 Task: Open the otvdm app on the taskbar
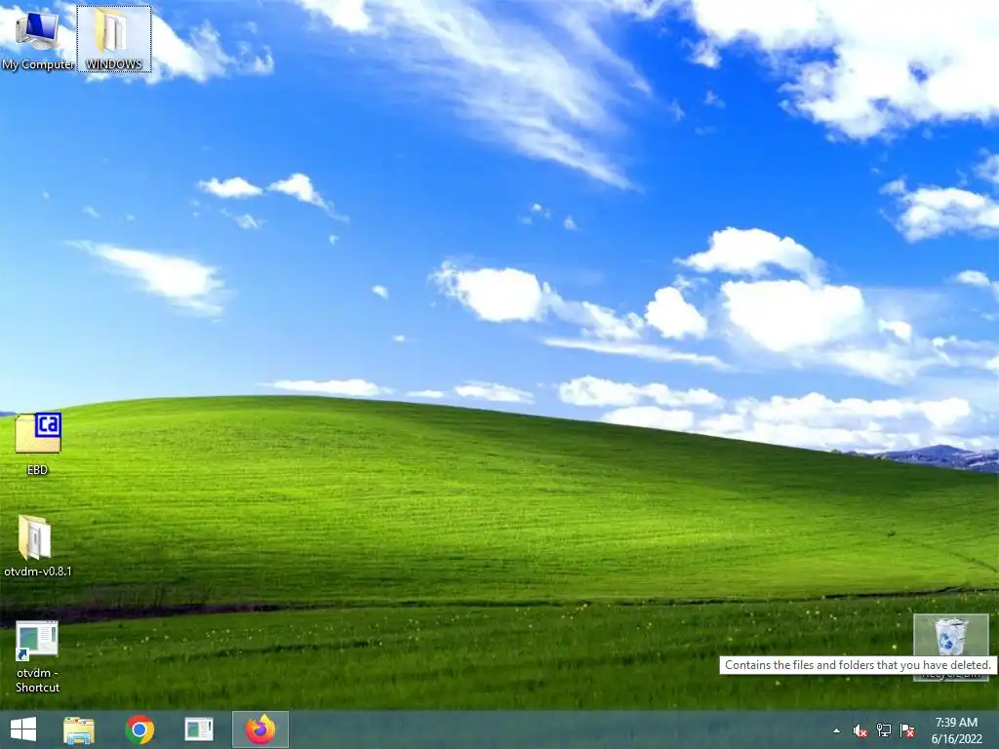199,729
